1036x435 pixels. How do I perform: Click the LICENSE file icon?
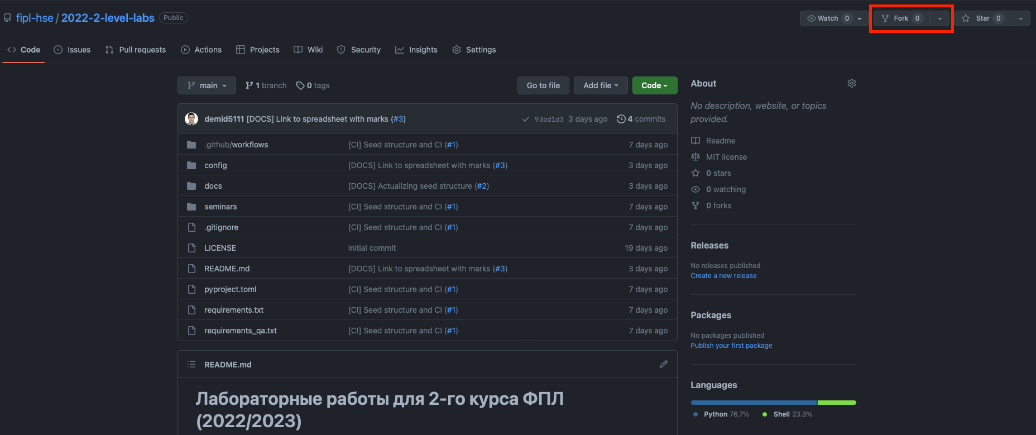click(191, 248)
